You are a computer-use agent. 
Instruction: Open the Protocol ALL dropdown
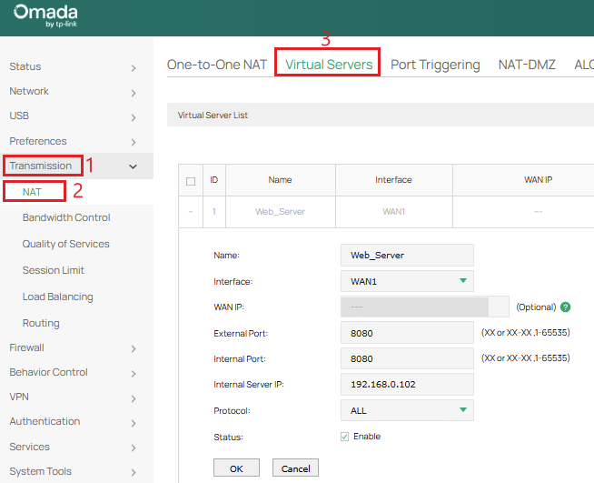(x=407, y=410)
